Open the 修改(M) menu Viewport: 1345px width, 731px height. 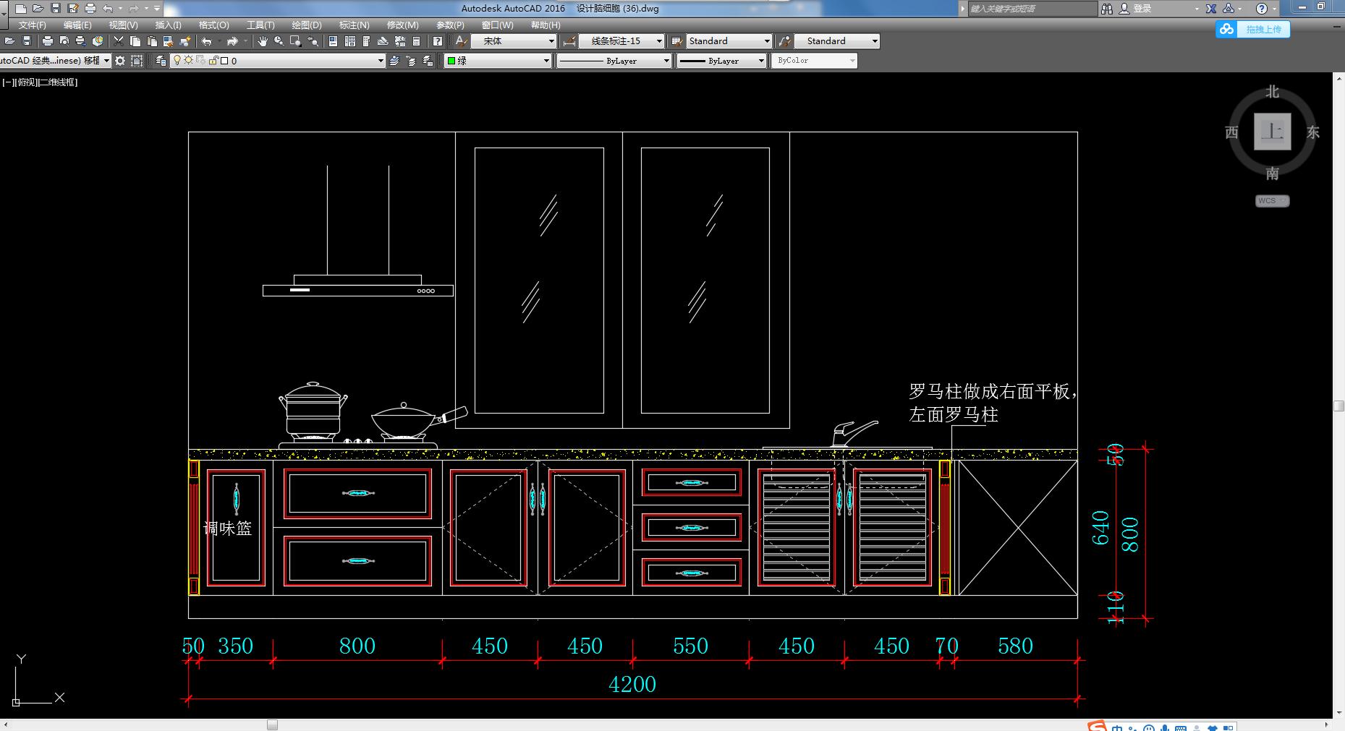[x=402, y=25]
